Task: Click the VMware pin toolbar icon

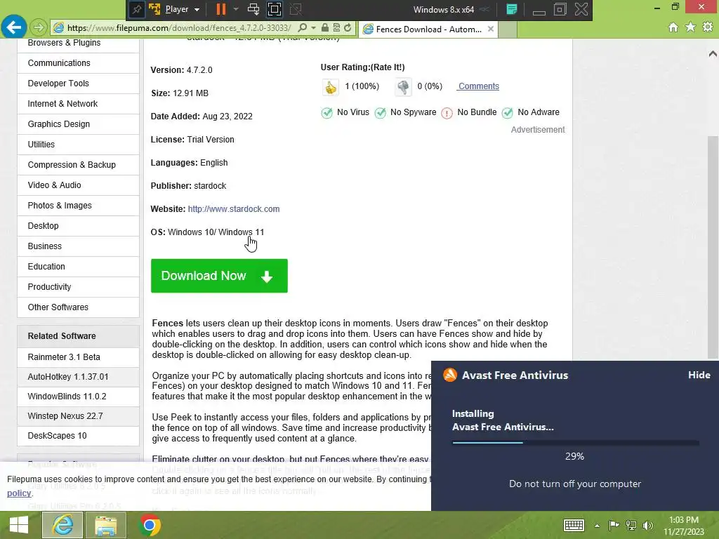Action: click(137, 9)
